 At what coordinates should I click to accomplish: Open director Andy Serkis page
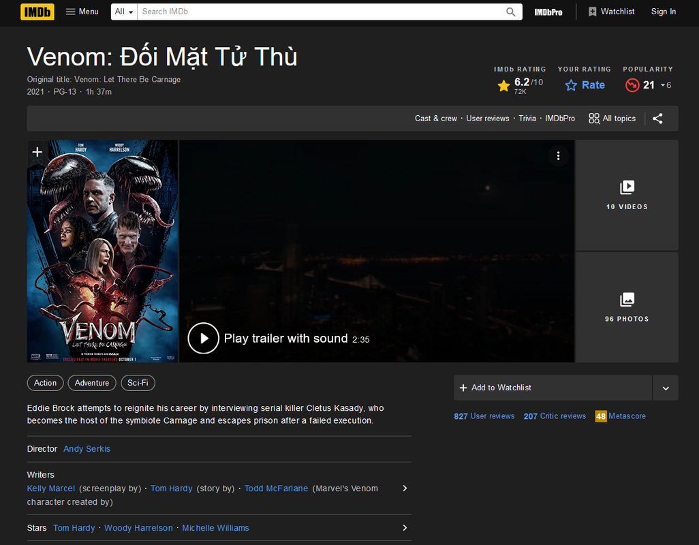pyautogui.click(x=87, y=449)
